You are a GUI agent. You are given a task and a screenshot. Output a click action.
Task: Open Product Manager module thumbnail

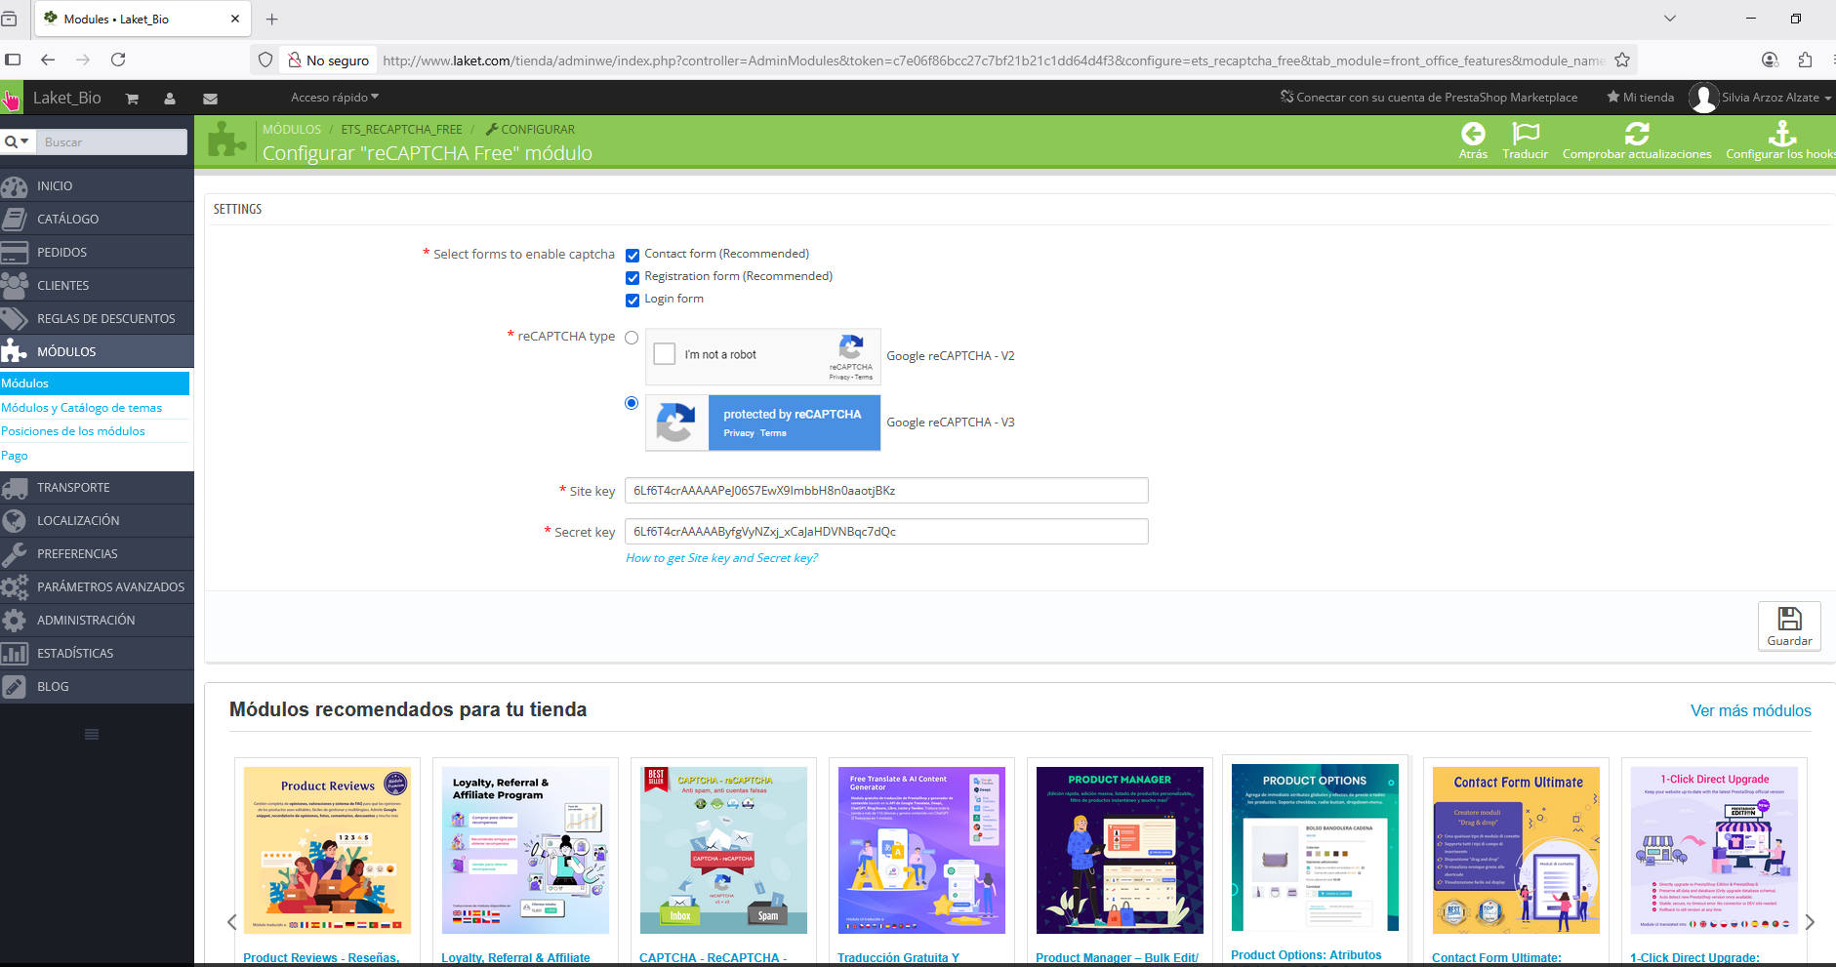pos(1120,850)
